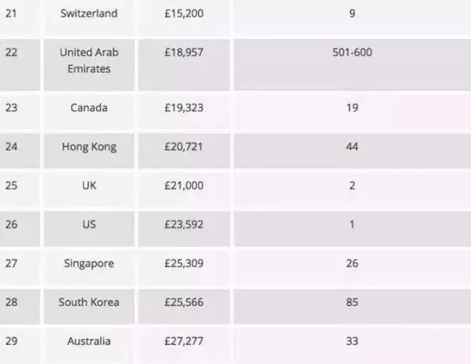Select the ranking value 85
The height and width of the screenshot is (364, 471).
[352, 302]
